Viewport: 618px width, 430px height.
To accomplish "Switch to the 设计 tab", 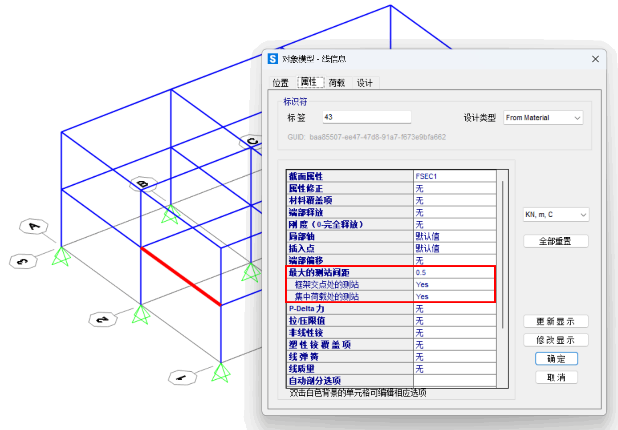I will click(364, 83).
